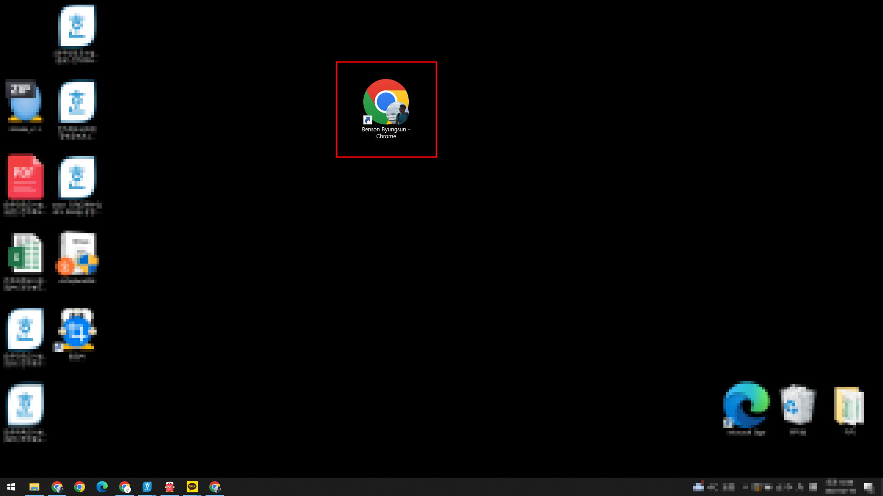The height and width of the screenshot is (496, 883).
Task: Select the document icon with pie chart
Action: pos(78,254)
